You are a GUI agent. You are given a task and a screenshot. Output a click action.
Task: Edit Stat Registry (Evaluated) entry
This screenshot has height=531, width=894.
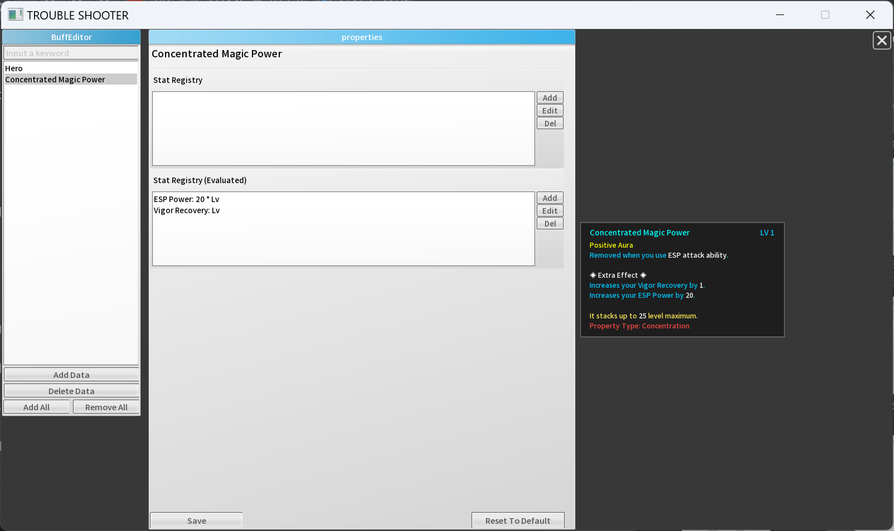click(x=550, y=210)
